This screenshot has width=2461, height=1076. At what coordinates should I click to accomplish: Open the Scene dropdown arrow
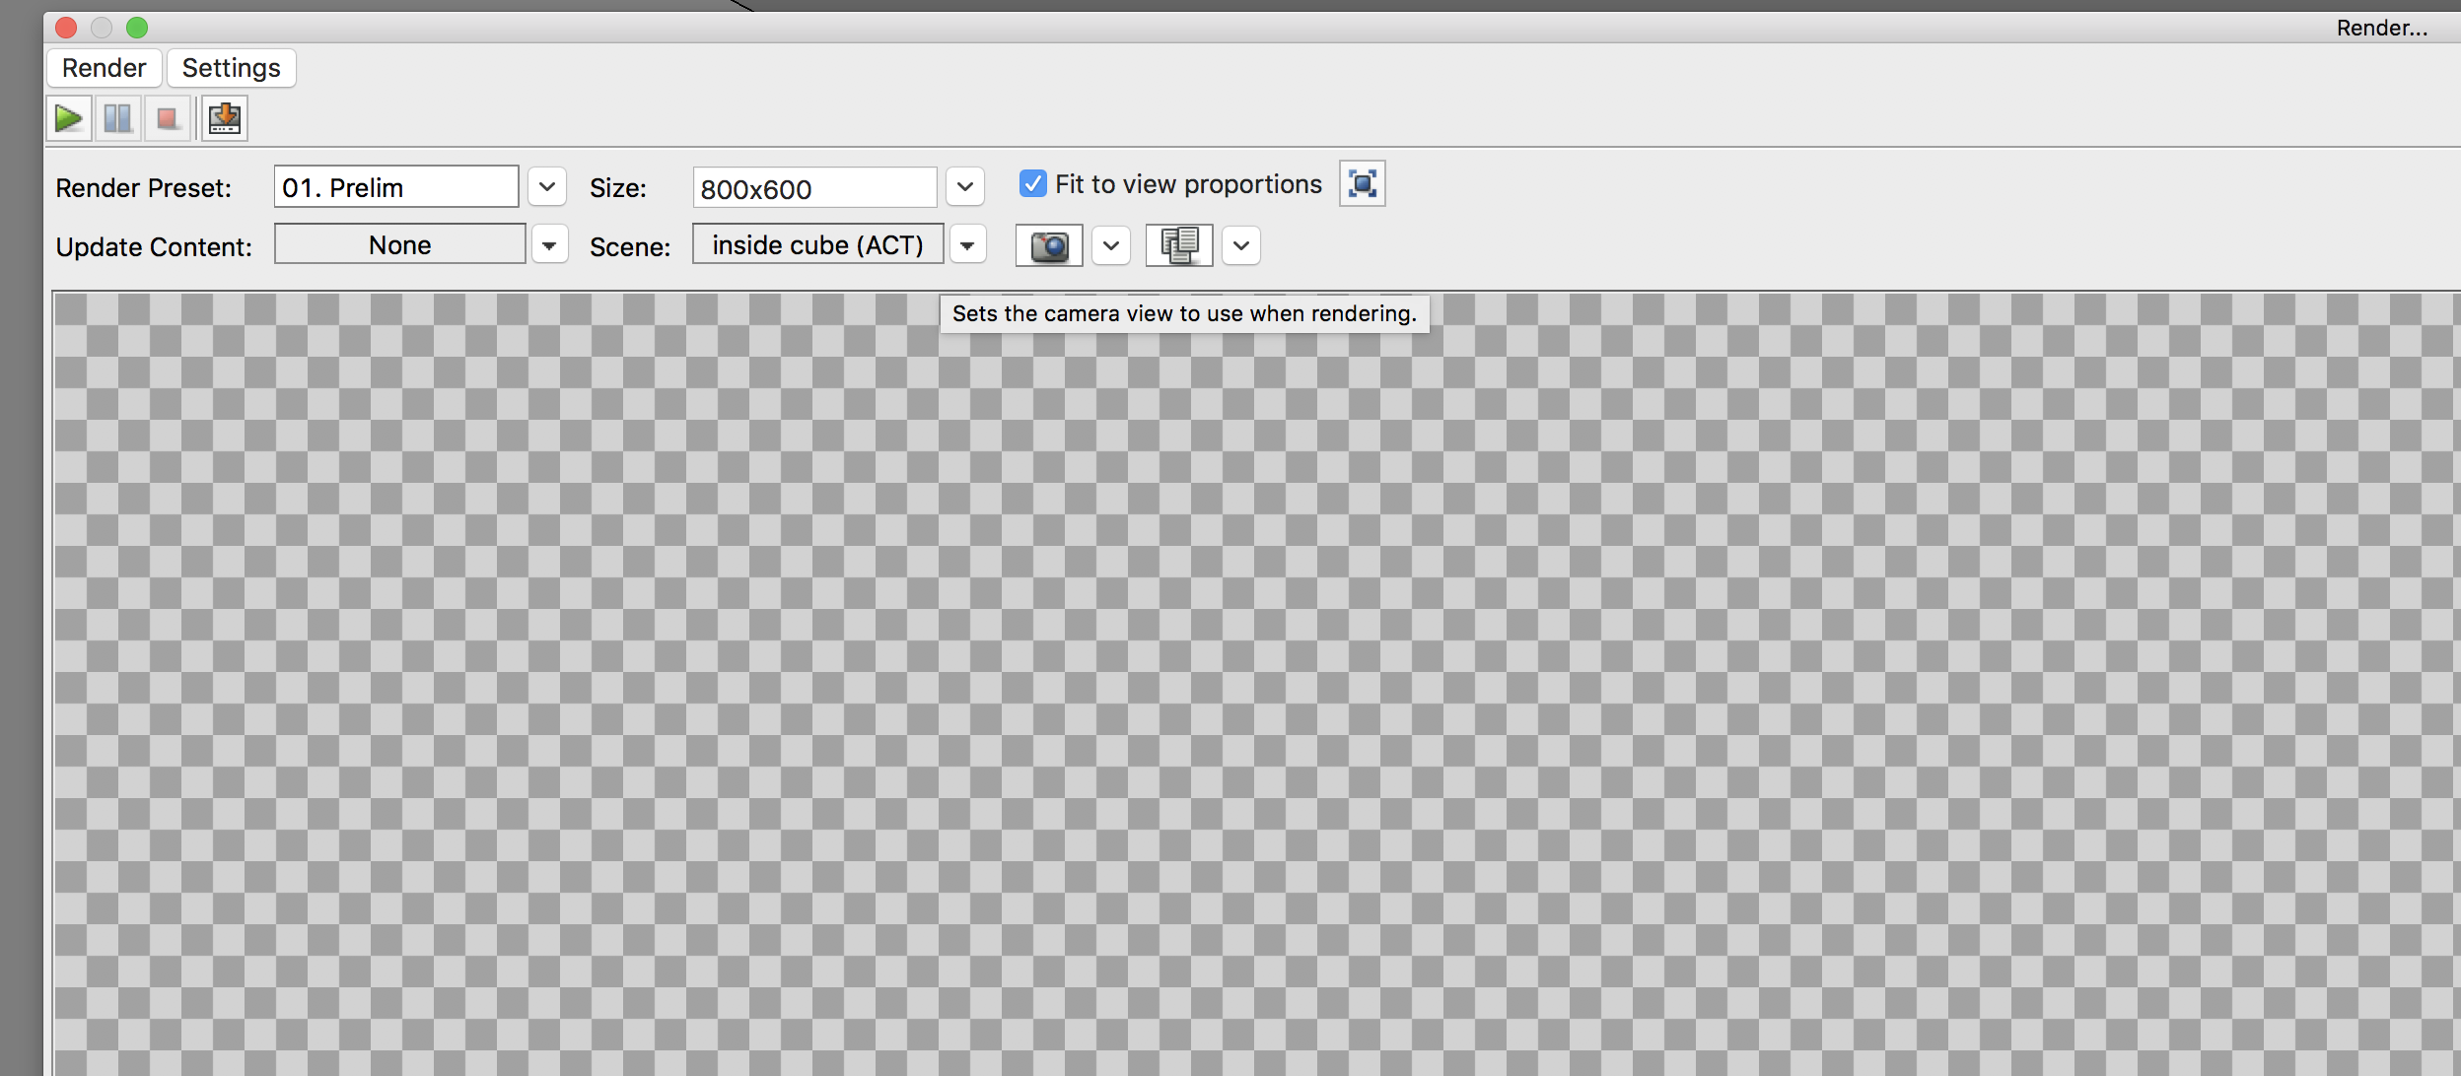pos(968,245)
